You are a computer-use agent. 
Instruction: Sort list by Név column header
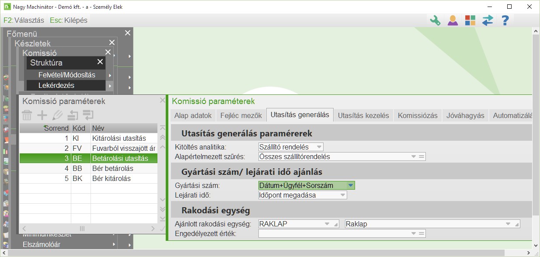[x=124, y=128]
